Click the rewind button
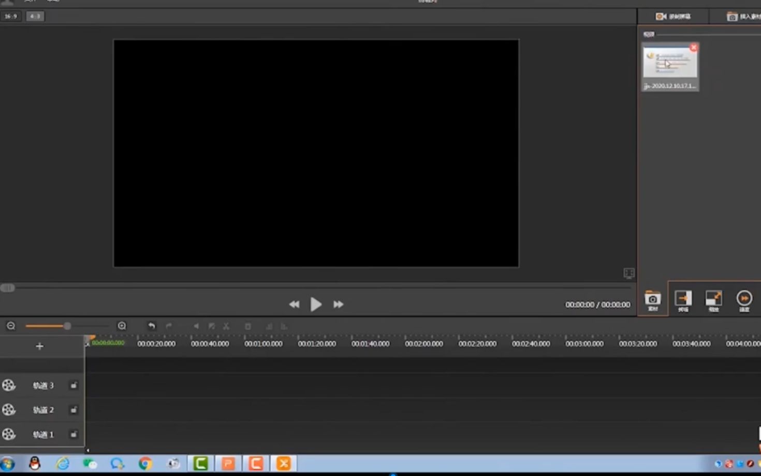The image size is (761, 476). click(294, 305)
